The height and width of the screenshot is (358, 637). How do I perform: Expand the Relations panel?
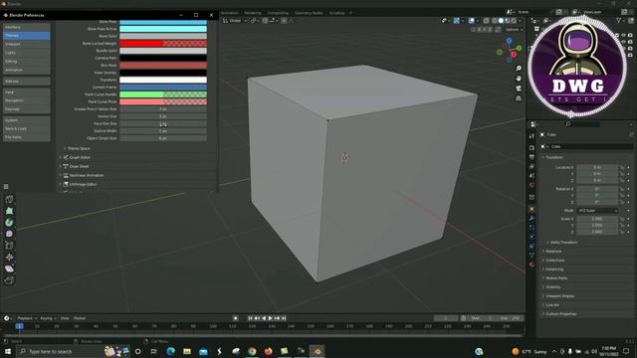pyautogui.click(x=552, y=252)
